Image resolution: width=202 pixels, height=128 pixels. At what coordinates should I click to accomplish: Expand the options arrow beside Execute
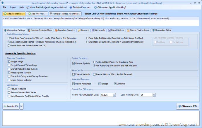pos(22,106)
